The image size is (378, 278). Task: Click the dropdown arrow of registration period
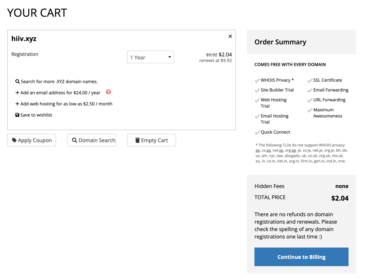pyautogui.click(x=169, y=57)
